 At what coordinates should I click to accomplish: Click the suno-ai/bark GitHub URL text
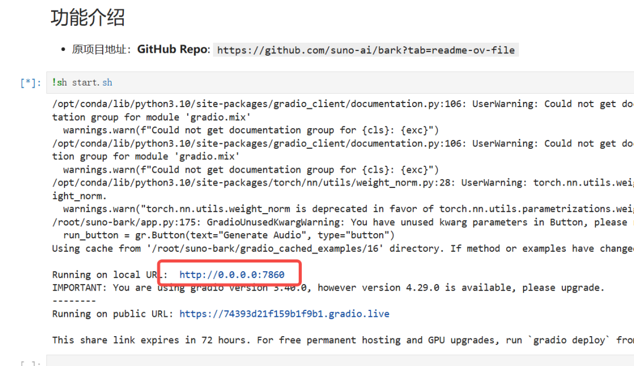click(366, 50)
